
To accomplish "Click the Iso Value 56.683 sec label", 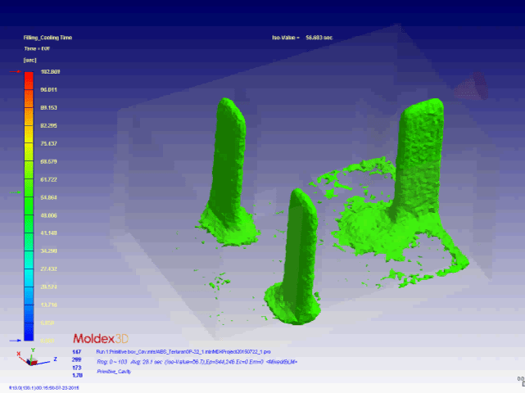I will (302, 38).
